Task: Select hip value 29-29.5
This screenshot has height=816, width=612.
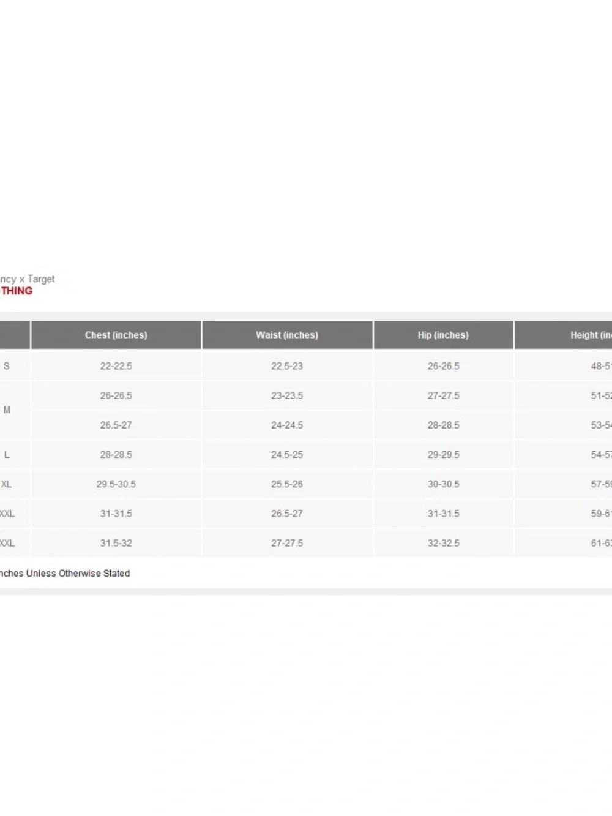Action: pyautogui.click(x=444, y=455)
